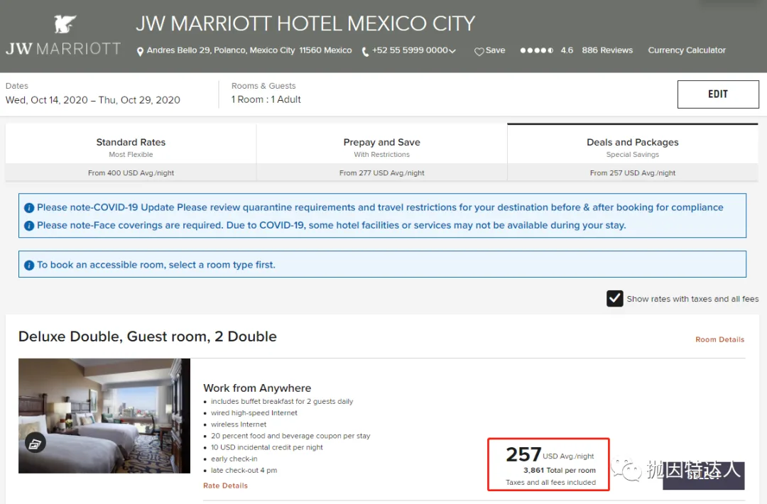Click the wired high-speed Internet line
Image resolution: width=767 pixels, height=504 pixels.
click(254, 413)
